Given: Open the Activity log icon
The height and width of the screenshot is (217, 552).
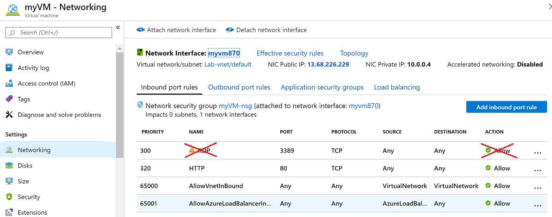Looking at the screenshot, I should [9, 68].
